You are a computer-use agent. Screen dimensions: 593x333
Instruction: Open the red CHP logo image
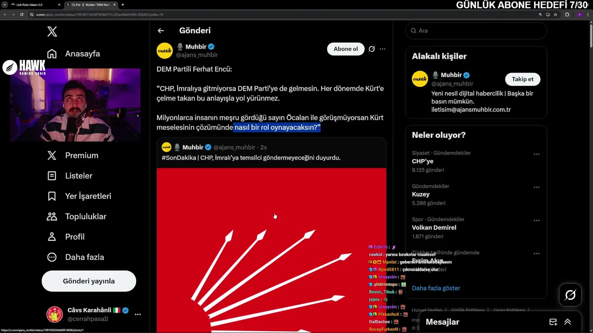click(x=271, y=250)
